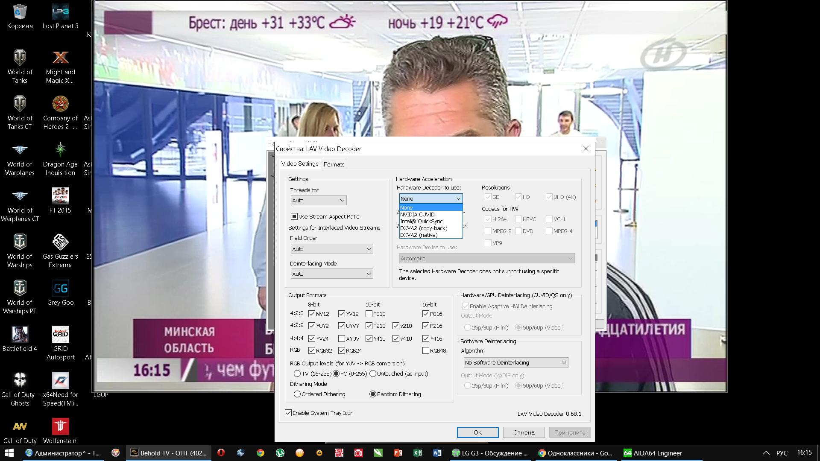The height and width of the screenshot is (461, 820).
Task: Switch to Formats tab
Action: [x=334, y=164]
